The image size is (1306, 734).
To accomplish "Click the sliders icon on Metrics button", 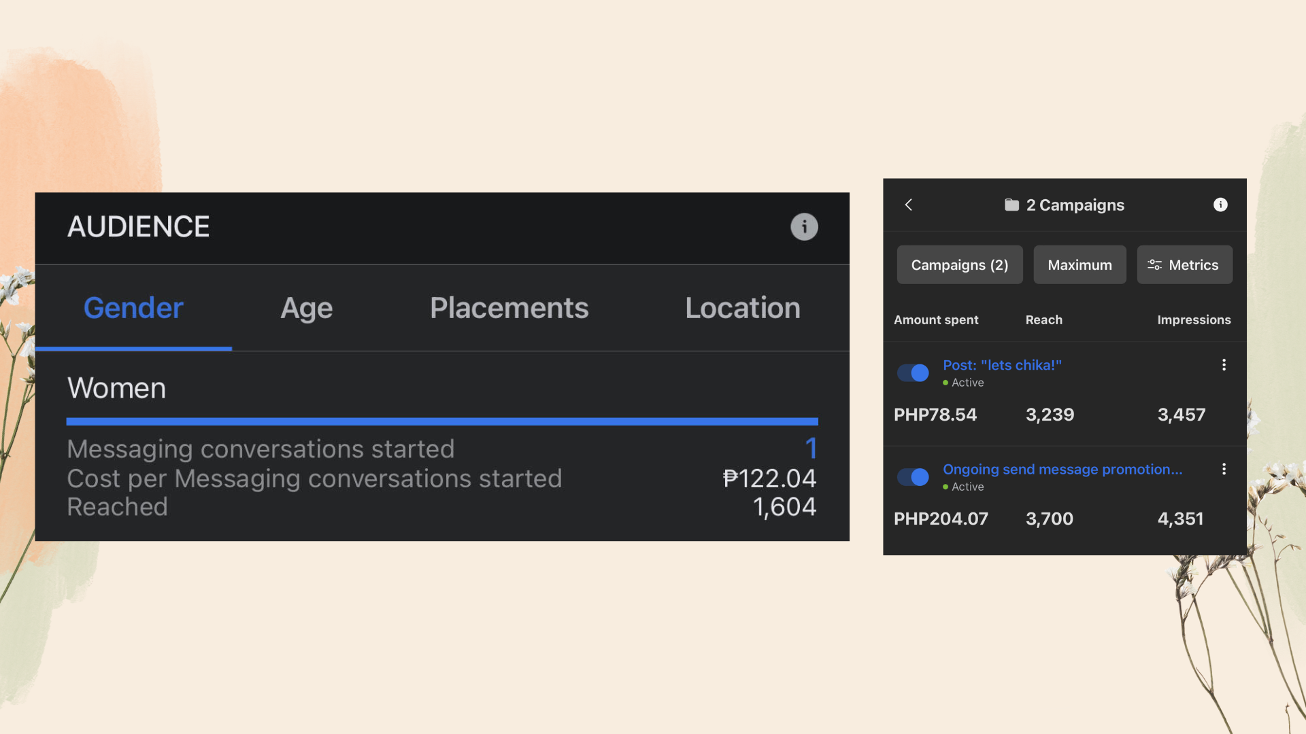I will tap(1154, 265).
